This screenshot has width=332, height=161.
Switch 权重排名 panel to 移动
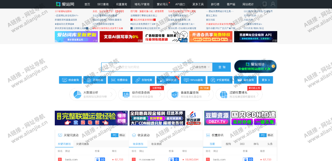pyautogui.click(x=270, y=135)
